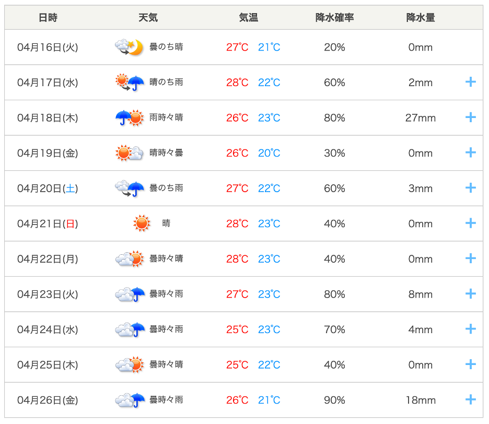Click the 27mm precipitation value
This screenshot has width=489, height=424.
tap(421, 118)
